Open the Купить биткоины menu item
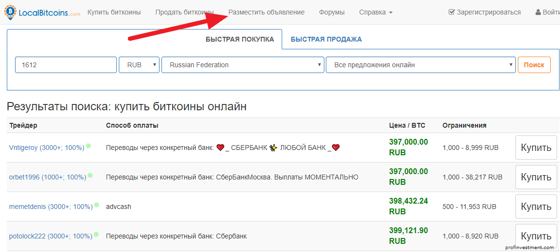 pyautogui.click(x=114, y=12)
